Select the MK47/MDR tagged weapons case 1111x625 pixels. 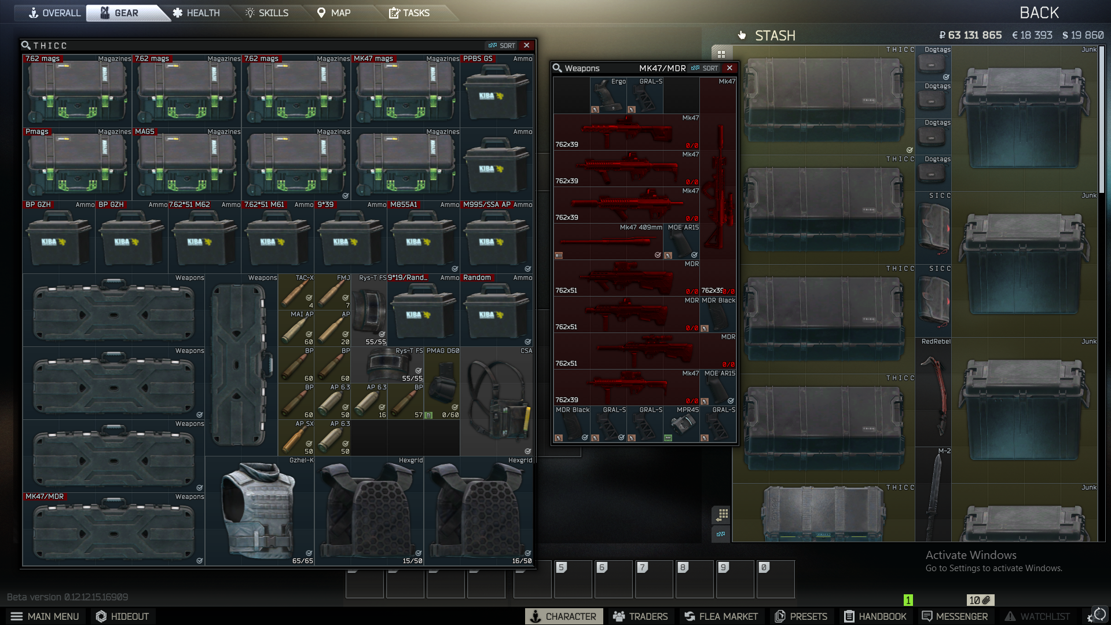point(114,529)
